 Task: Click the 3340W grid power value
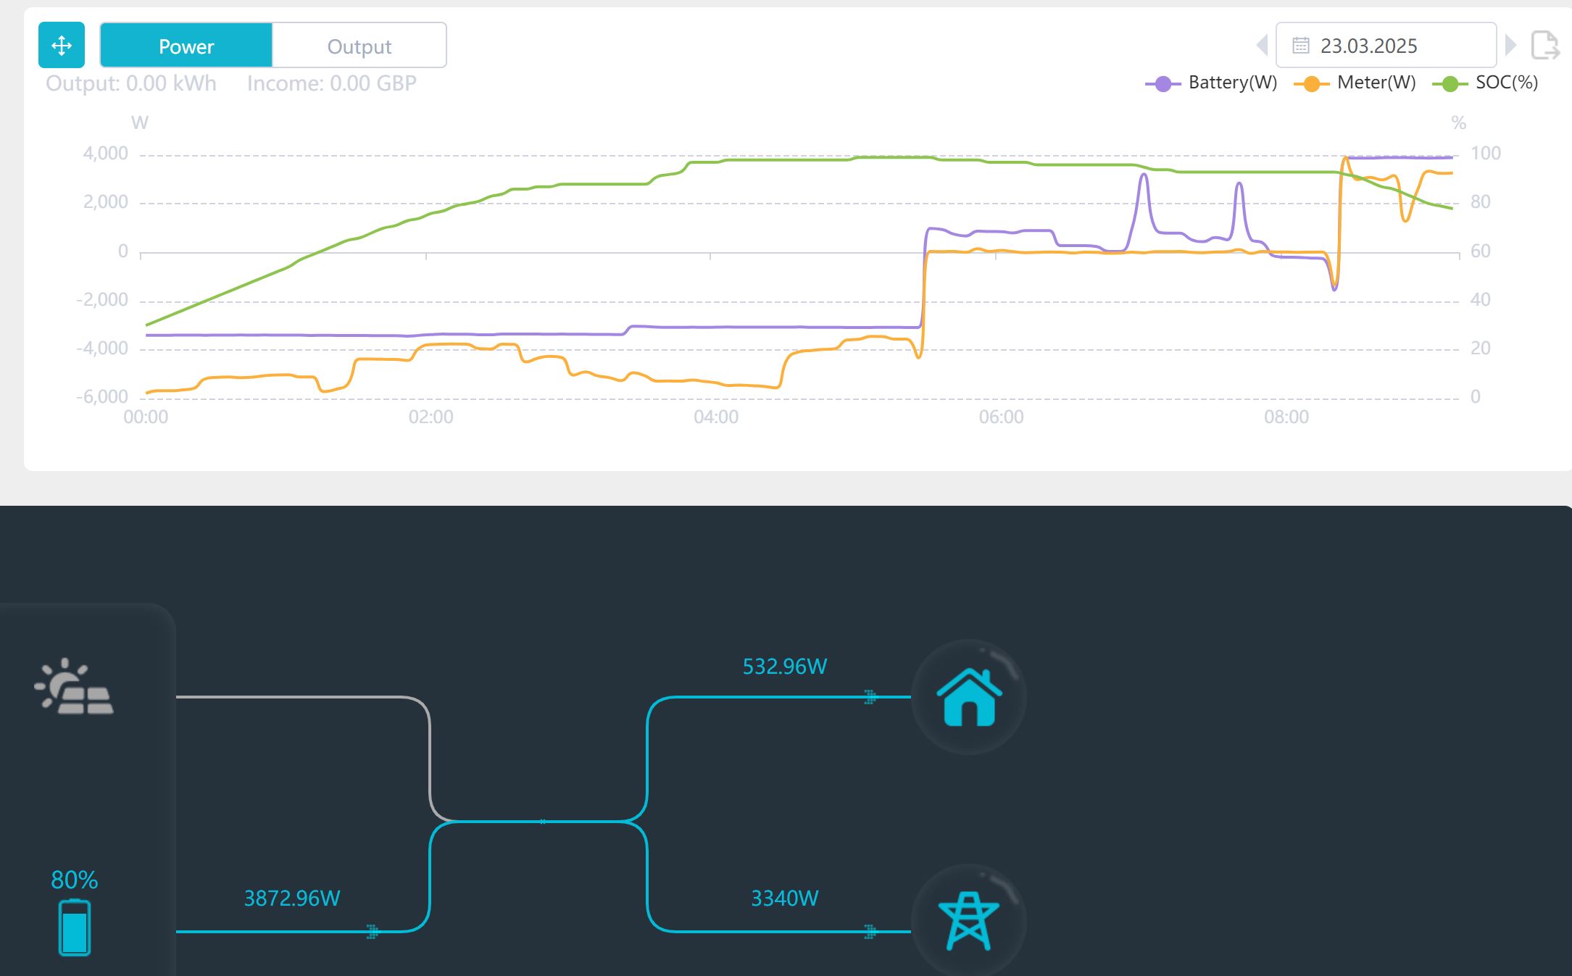[x=785, y=898]
